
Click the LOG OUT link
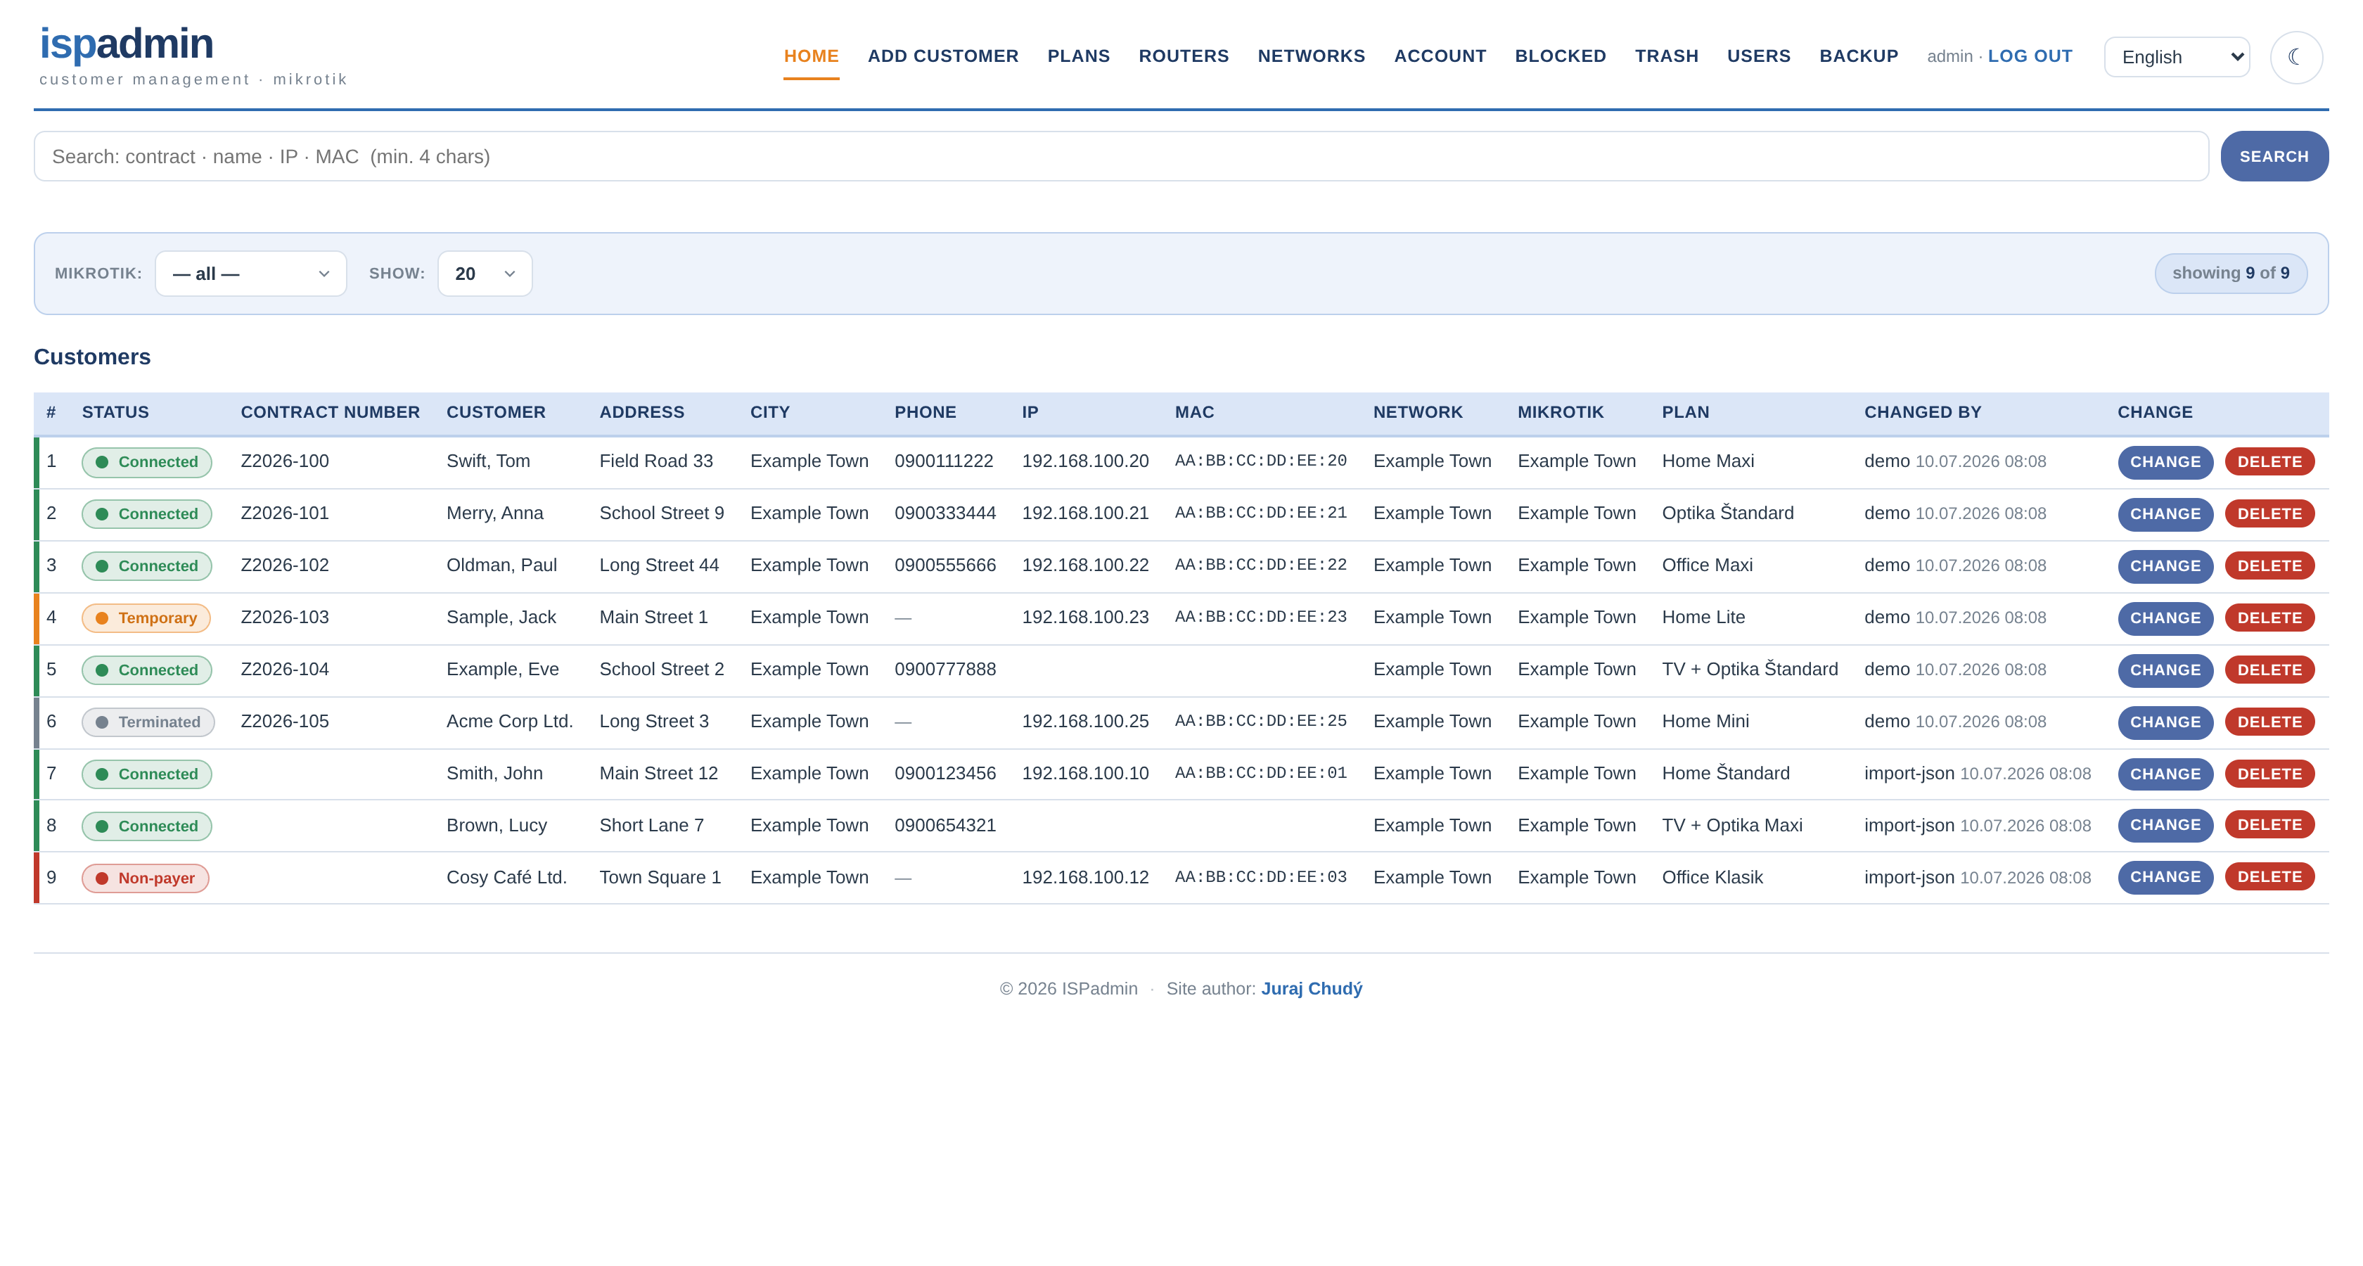click(2030, 56)
